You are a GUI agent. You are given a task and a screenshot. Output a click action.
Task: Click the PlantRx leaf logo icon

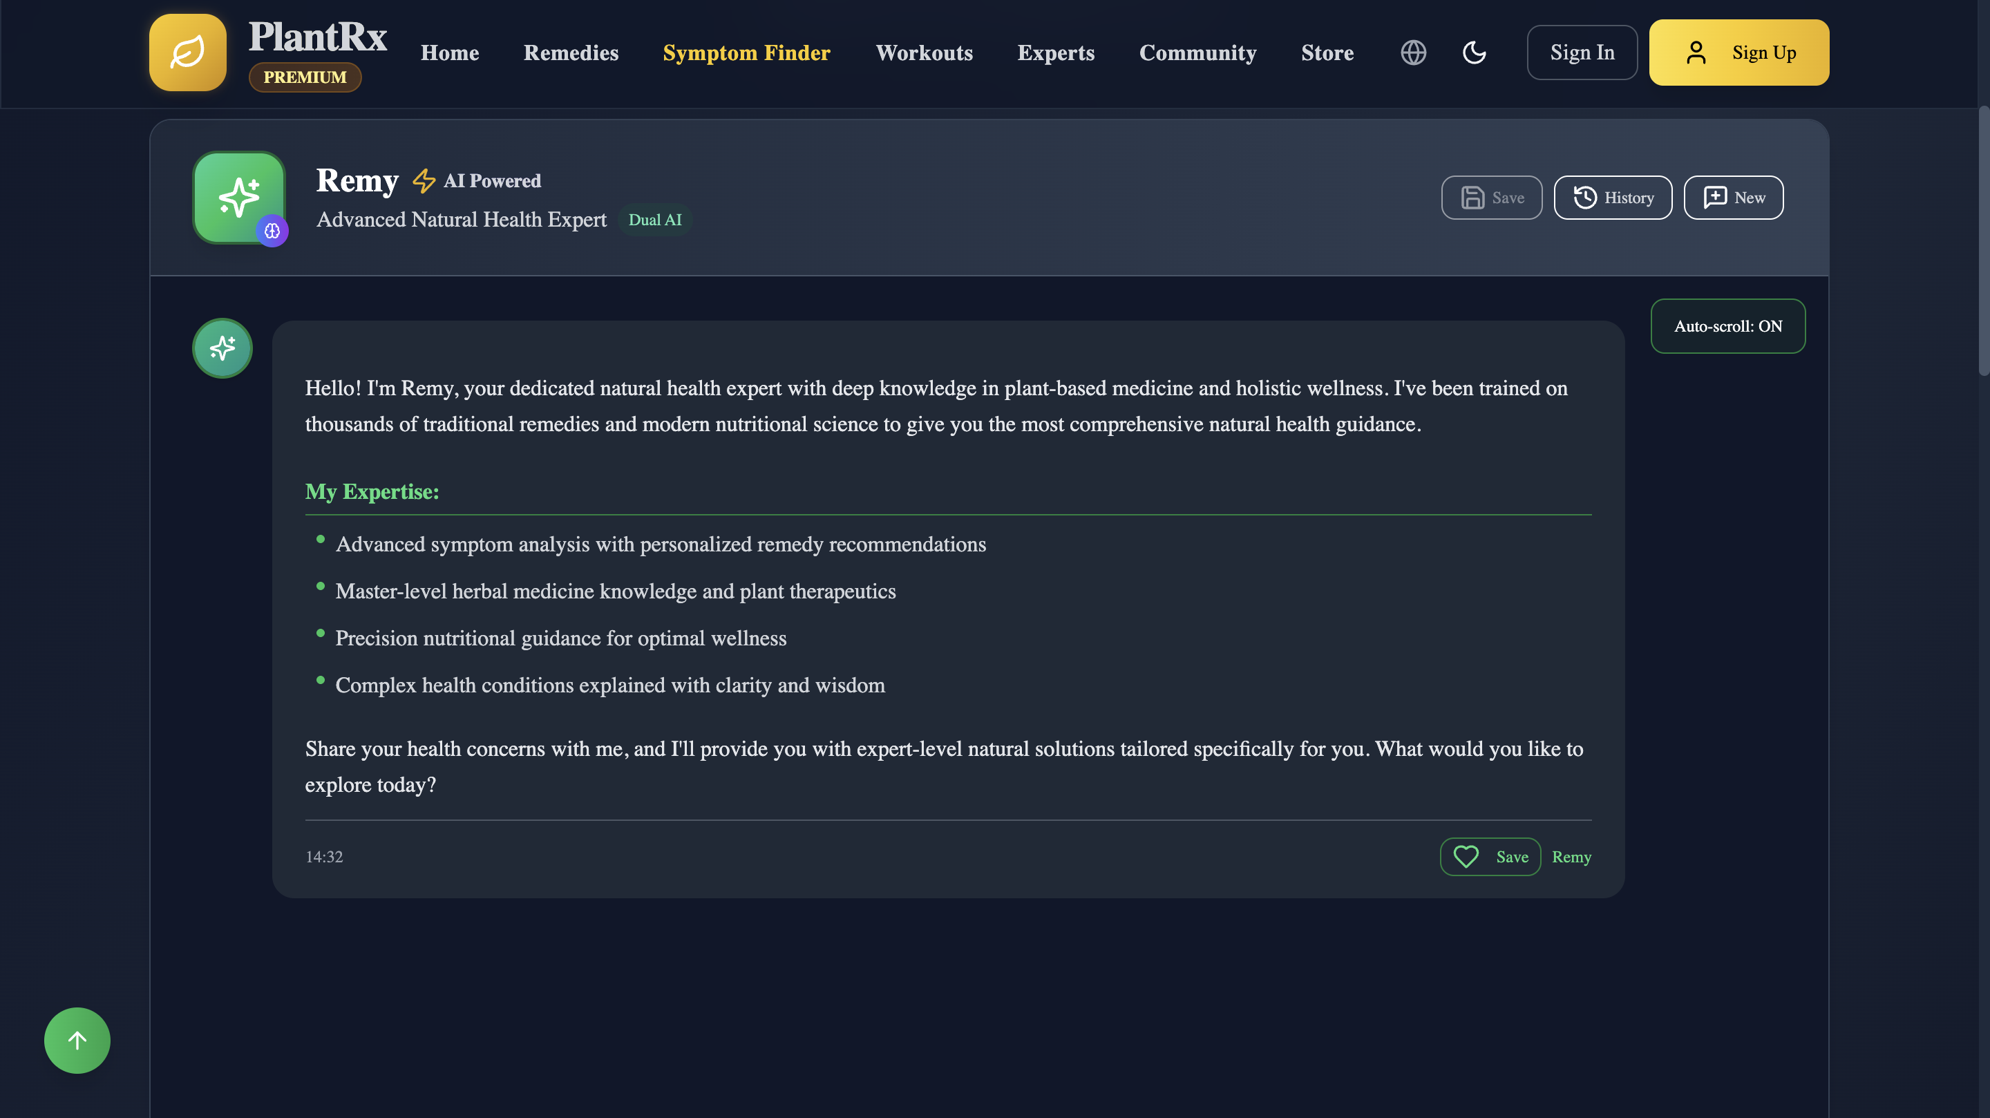coord(188,53)
